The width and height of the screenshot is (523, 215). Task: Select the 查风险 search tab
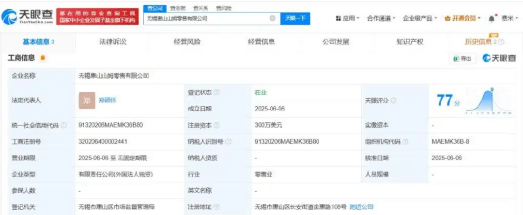[223, 8]
